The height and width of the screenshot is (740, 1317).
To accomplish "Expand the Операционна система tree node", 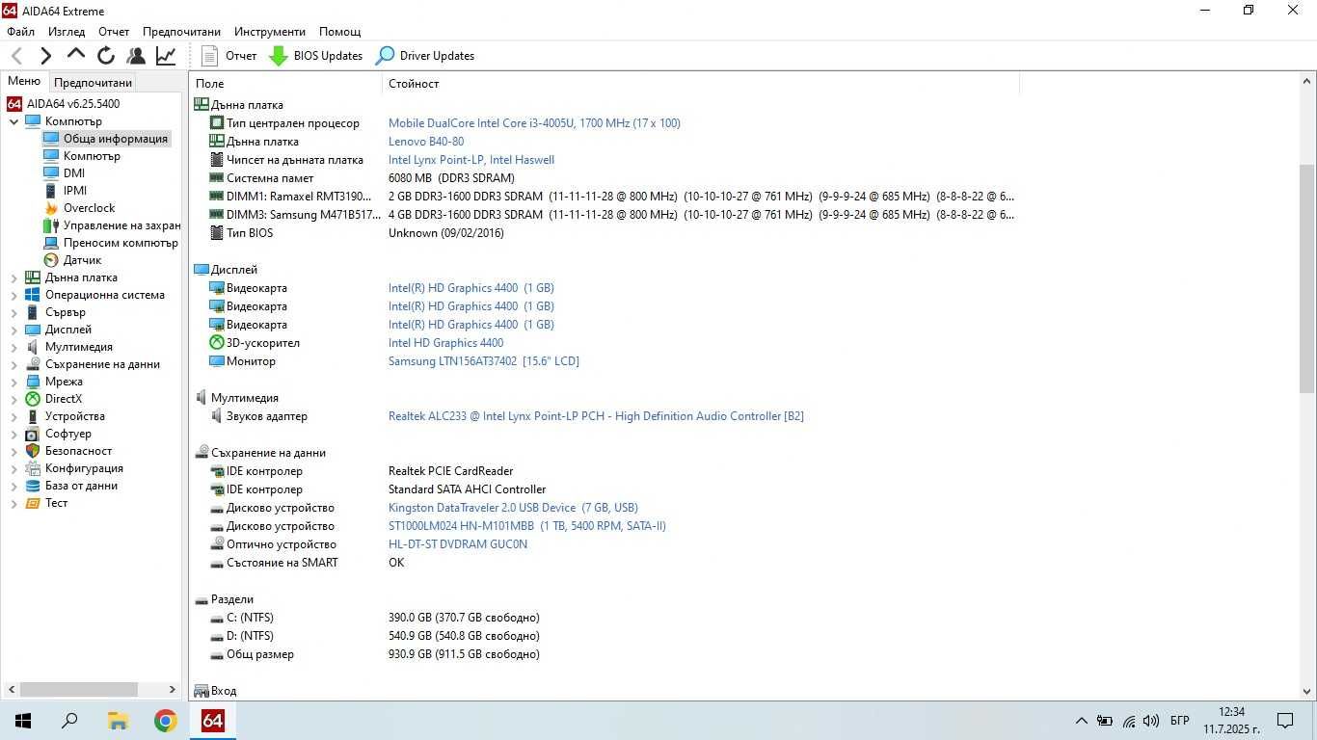I will [14, 295].
